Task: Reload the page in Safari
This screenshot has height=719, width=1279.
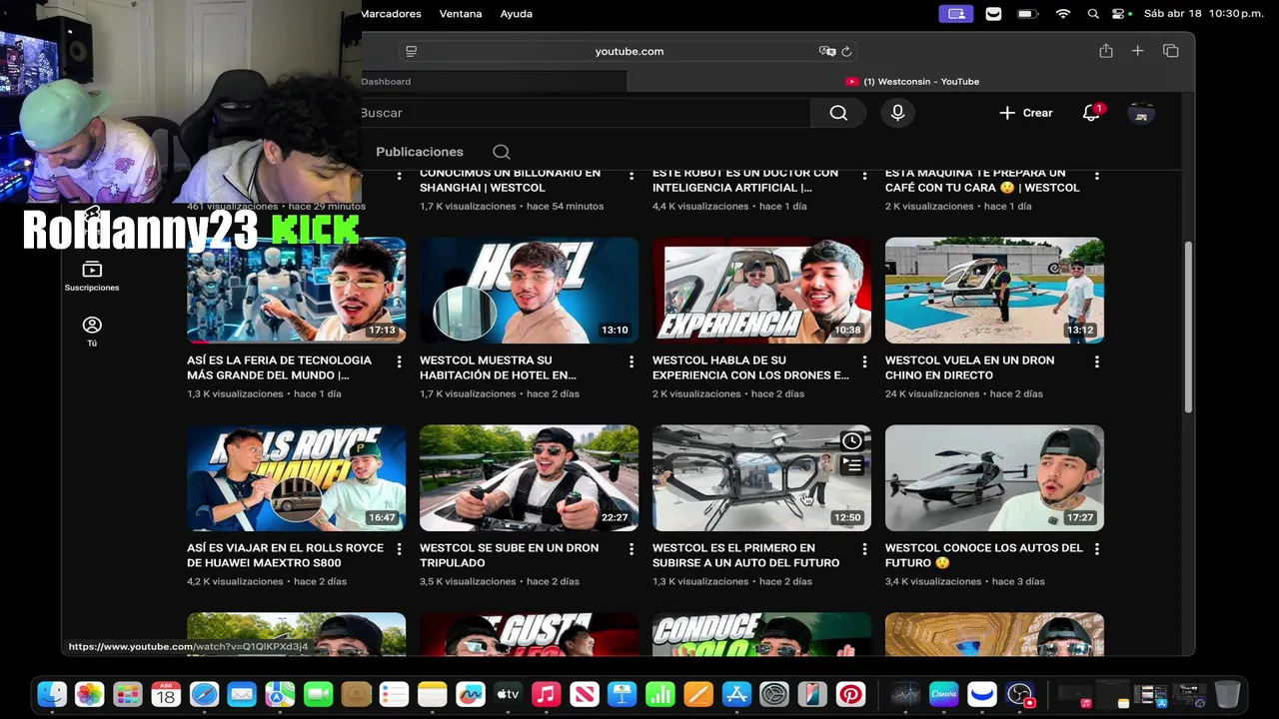Action: point(846,51)
